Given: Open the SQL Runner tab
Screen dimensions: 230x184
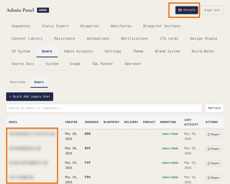Looking at the screenshot, I should (x=103, y=64).
